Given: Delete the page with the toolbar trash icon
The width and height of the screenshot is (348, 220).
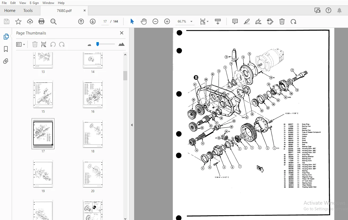Looking at the screenshot, I should point(282,21).
